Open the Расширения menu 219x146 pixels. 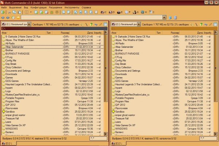pos(55,8)
